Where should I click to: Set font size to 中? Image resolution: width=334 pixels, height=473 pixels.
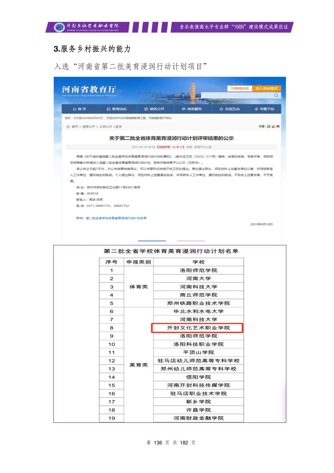(178, 147)
